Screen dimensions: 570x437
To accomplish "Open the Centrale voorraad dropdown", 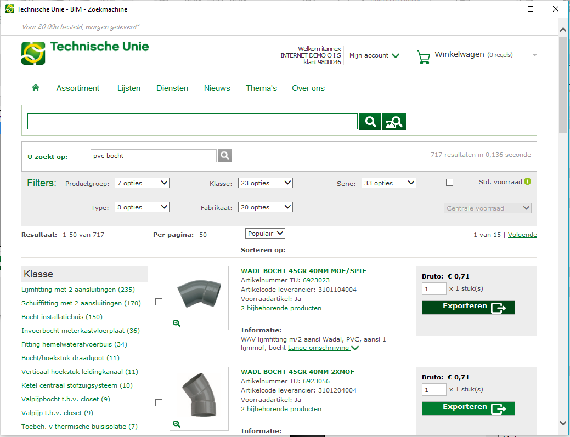I will coord(488,208).
